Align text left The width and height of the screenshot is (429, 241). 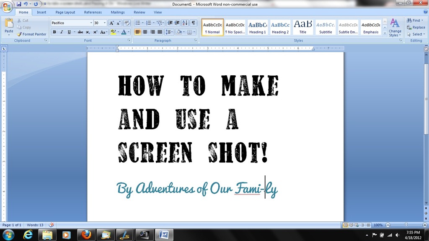137,32
